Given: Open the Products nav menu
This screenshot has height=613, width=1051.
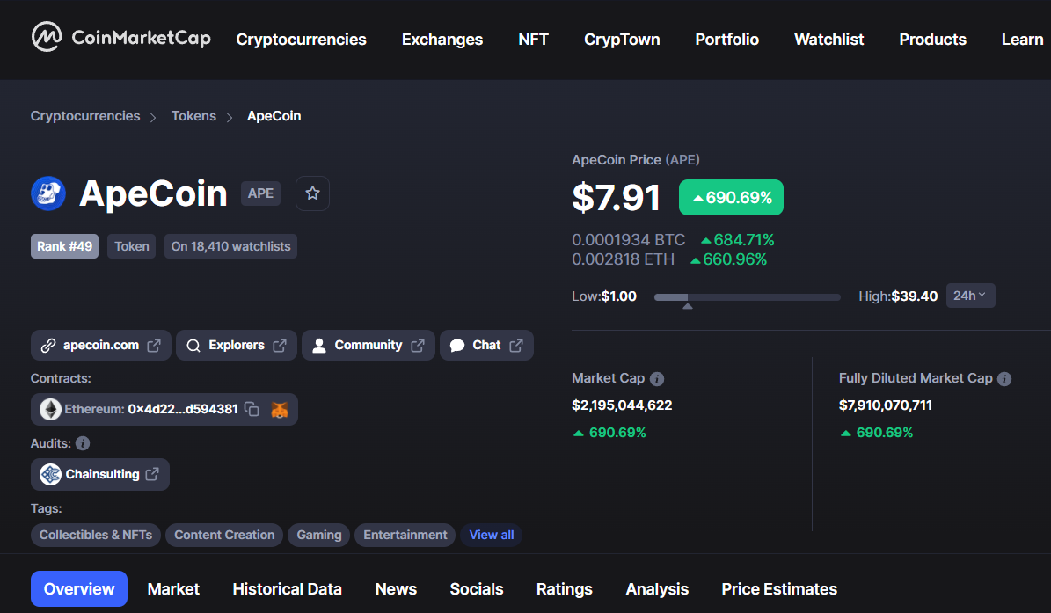Looking at the screenshot, I should point(933,40).
